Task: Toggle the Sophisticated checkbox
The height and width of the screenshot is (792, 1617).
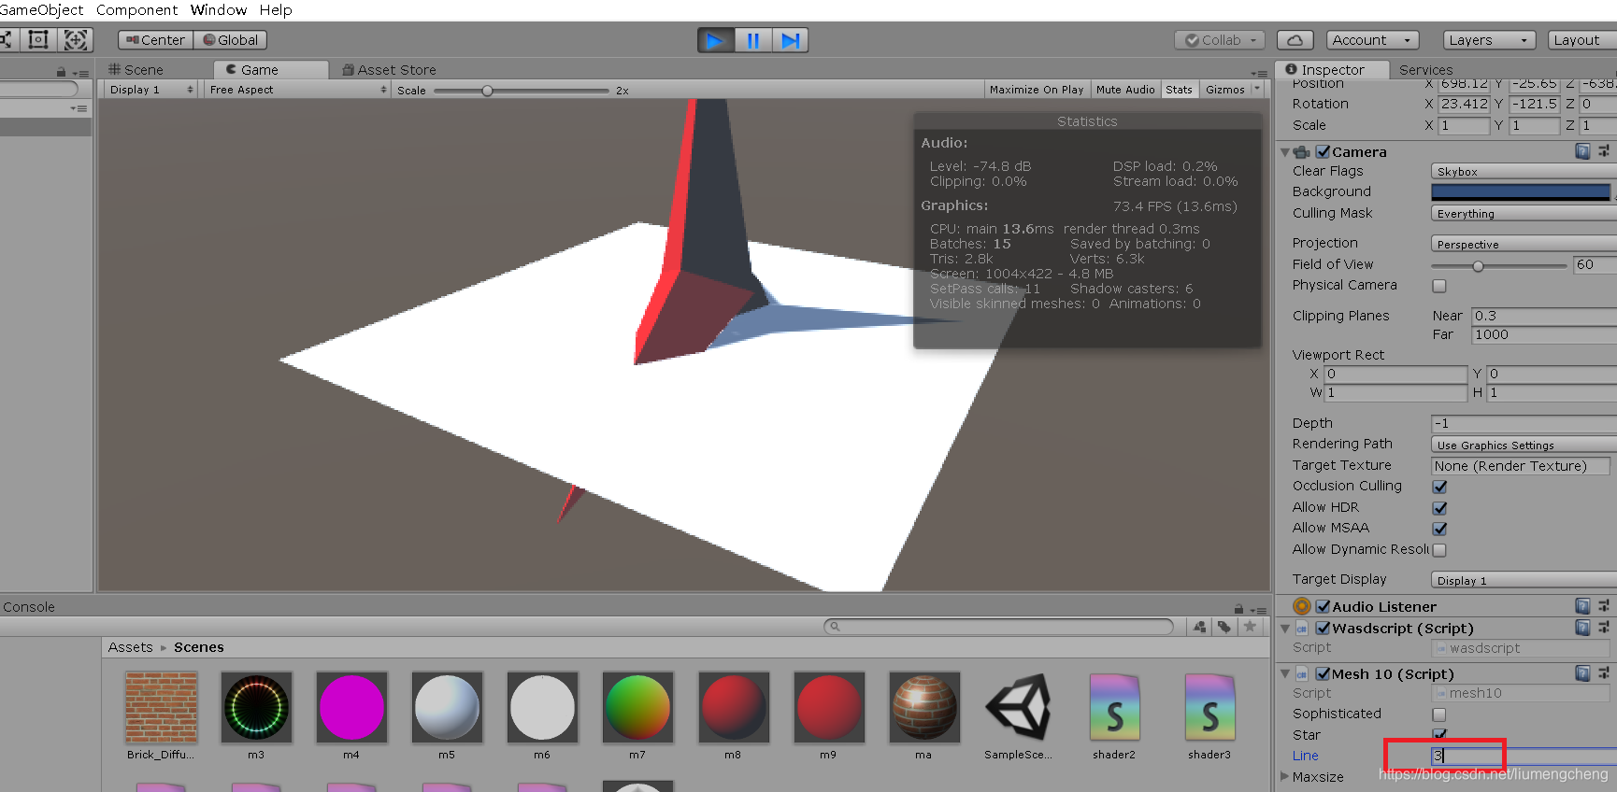Action: pos(1439,714)
